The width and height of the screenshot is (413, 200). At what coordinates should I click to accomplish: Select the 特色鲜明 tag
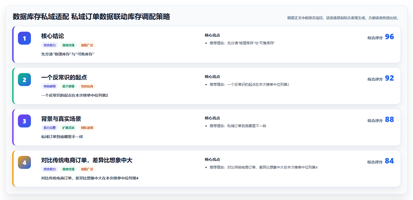(x=50, y=87)
